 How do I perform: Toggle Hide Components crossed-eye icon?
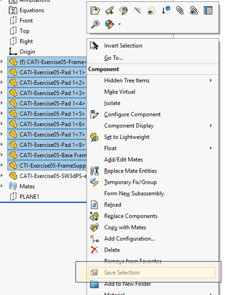tap(138, 10)
